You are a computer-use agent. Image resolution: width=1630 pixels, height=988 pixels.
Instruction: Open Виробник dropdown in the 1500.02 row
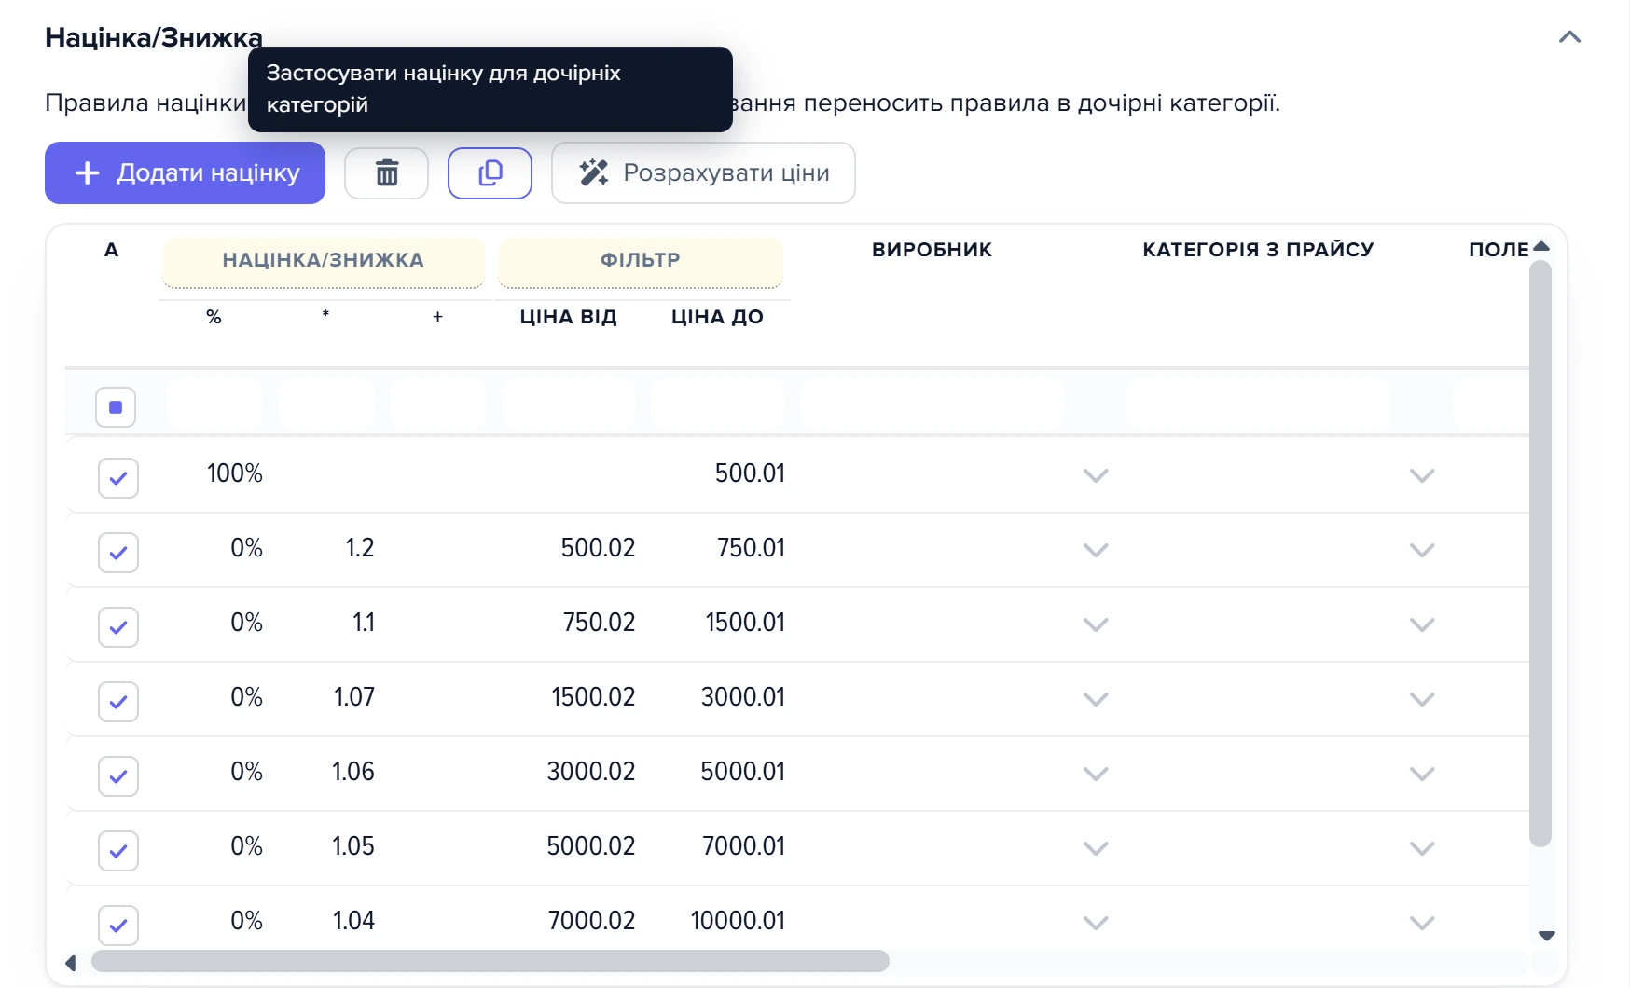point(1096,699)
